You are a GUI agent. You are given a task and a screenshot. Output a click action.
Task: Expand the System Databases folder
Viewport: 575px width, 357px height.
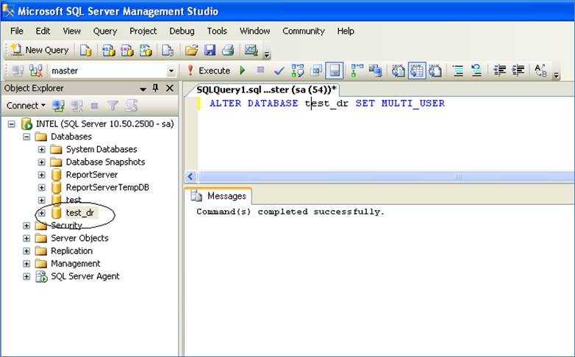tap(41, 150)
